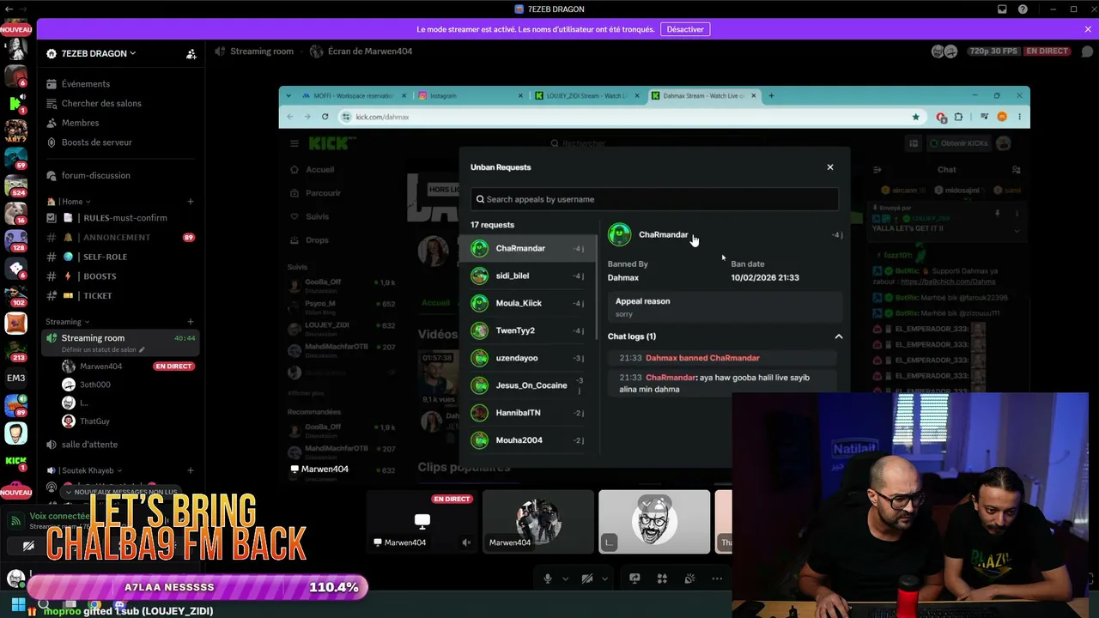Image resolution: width=1099 pixels, height=618 pixels.
Task: Open microphone options dropdown arrow
Action: pos(565,579)
